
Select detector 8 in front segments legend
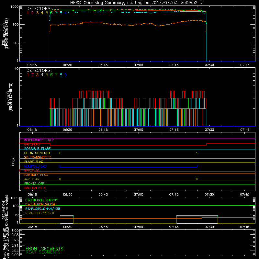tap(61, 13)
